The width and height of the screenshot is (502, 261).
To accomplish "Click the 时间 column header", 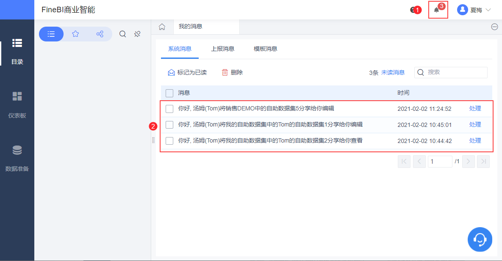I will pyautogui.click(x=403, y=93).
